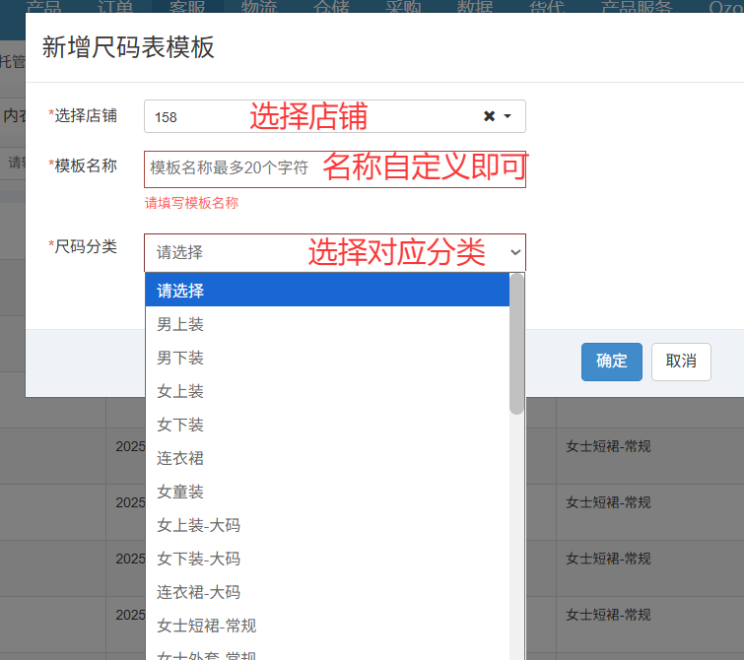
Task: Choose 男上装 from the size category list
Action: [327, 324]
